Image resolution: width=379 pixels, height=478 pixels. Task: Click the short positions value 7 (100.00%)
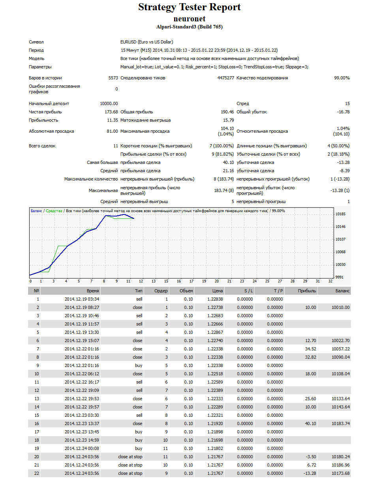pyautogui.click(x=221, y=146)
